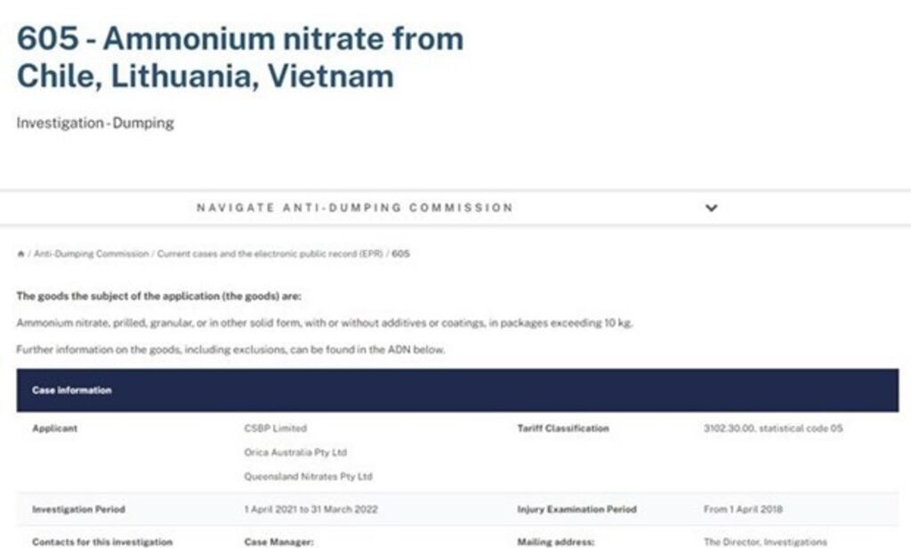Viewport: 911px width, 548px height.
Task: Click the Tariff Classification label
Action: [563, 429]
